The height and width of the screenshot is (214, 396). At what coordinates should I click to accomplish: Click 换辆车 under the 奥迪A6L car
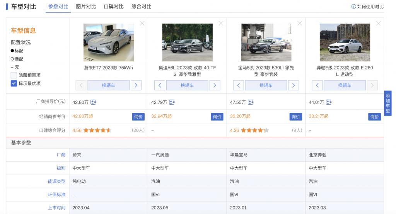point(187,85)
